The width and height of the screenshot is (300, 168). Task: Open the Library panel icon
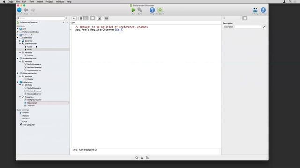click(255, 10)
